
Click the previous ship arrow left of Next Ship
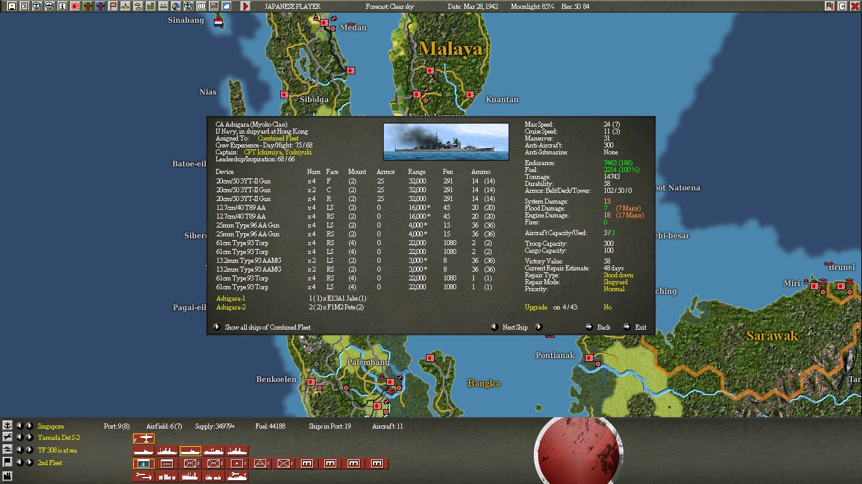[495, 327]
